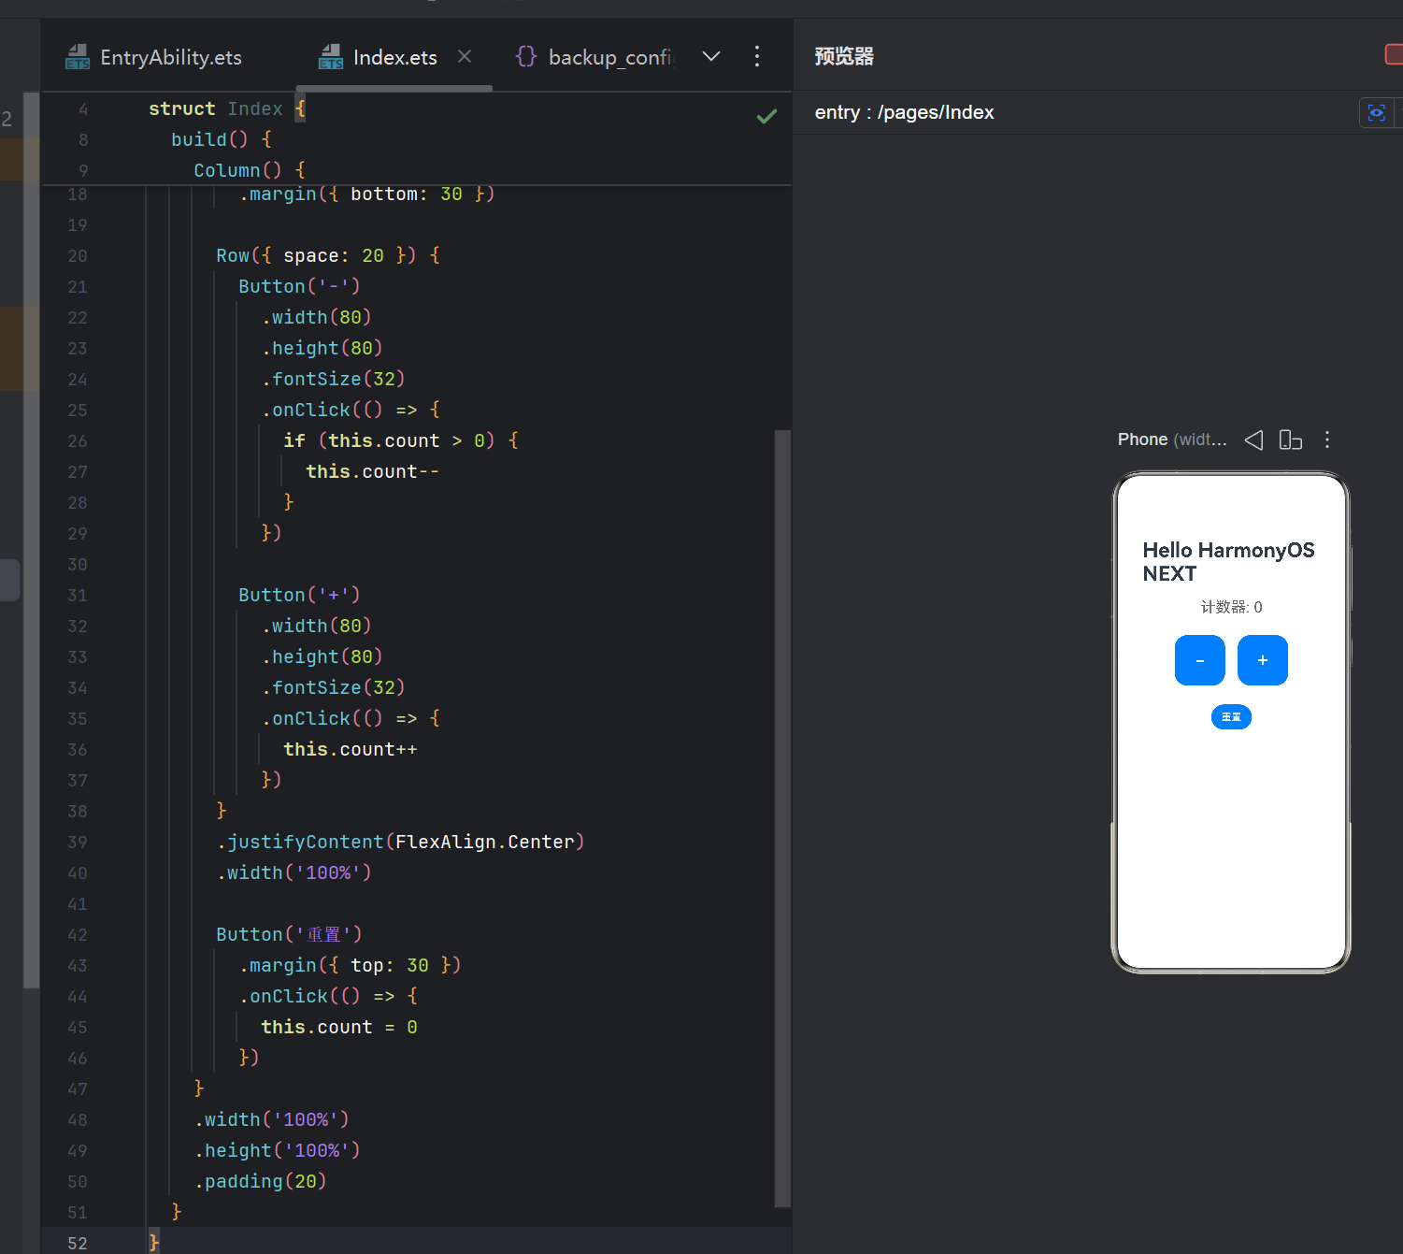Tap the 重置 reset button in preview

click(1231, 717)
